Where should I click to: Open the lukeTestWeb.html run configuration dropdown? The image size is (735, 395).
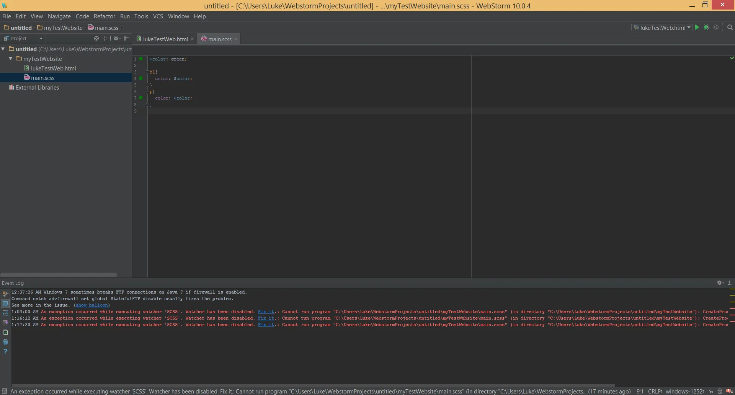(x=662, y=28)
